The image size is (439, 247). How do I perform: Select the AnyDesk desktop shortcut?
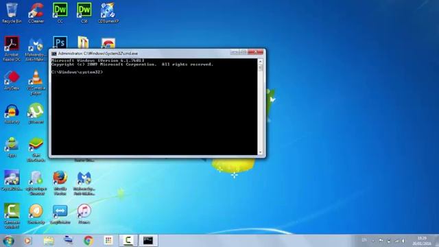click(12, 80)
